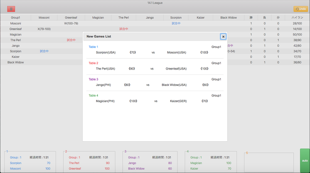Open table panel 1 with Scorpion and Mosconi
Image resolution: width=310 pixels, height=173 pixels.
click(x=30, y=162)
